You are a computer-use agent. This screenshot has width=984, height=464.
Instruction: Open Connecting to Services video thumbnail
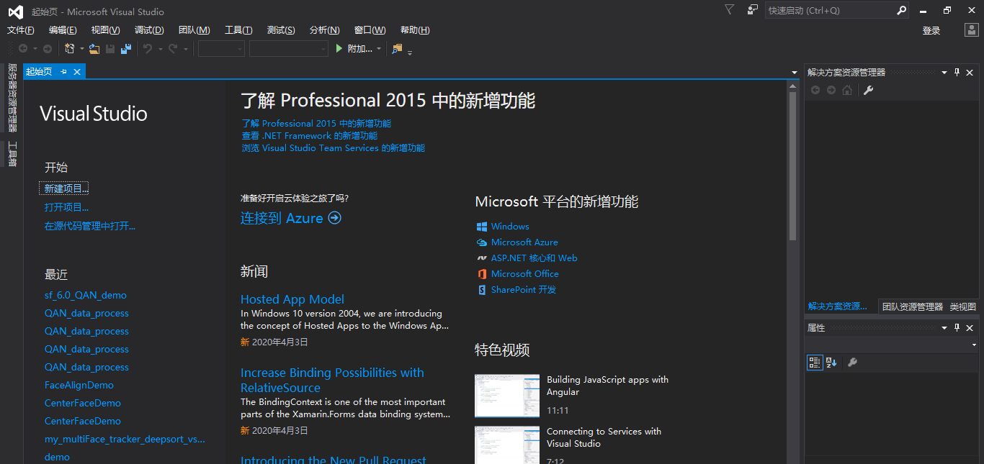coord(507,445)
